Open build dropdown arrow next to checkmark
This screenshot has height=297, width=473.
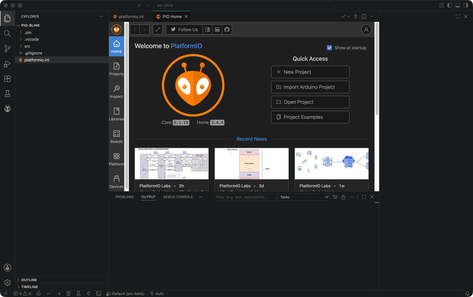pyautogui.click(x=348, y=17)
